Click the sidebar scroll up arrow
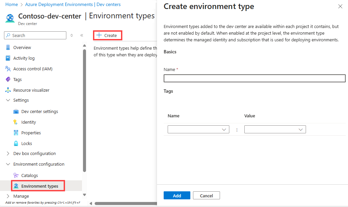The width and height of the screenshot is (348, 207). click(84, 45)
